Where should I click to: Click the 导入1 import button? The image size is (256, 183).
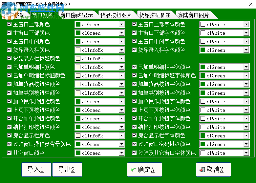pyautogui.click(x=36, y=170)
